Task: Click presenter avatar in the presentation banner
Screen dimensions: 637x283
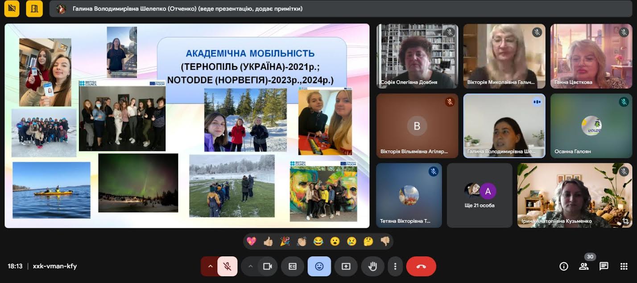Action: [x=62, y=9]
